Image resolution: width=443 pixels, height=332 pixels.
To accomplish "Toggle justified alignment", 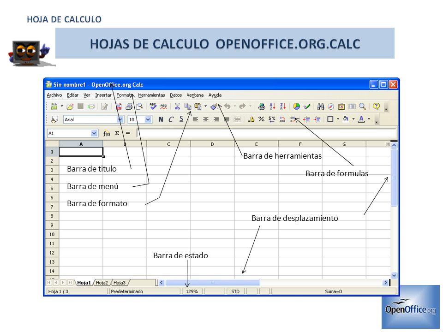I will pyautogui.click(x=227, y=119).
